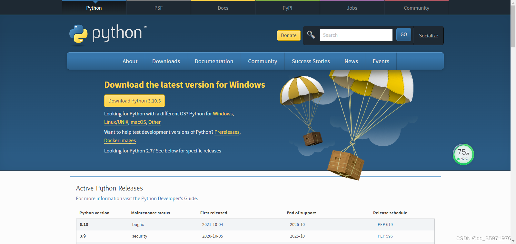Open the Prereleases link

point(227,132)
